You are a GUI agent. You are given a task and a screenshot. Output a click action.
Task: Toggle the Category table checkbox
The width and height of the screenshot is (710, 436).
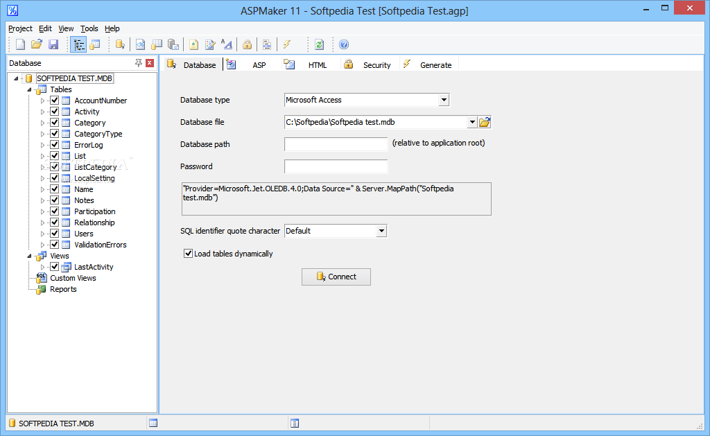tap(54, 122)
